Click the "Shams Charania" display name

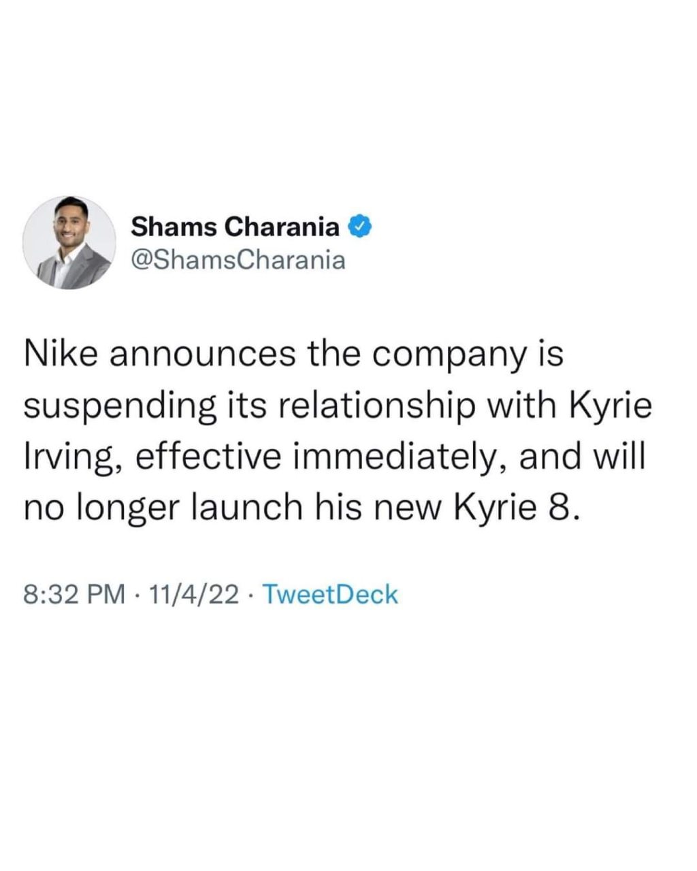pos(235,227)
